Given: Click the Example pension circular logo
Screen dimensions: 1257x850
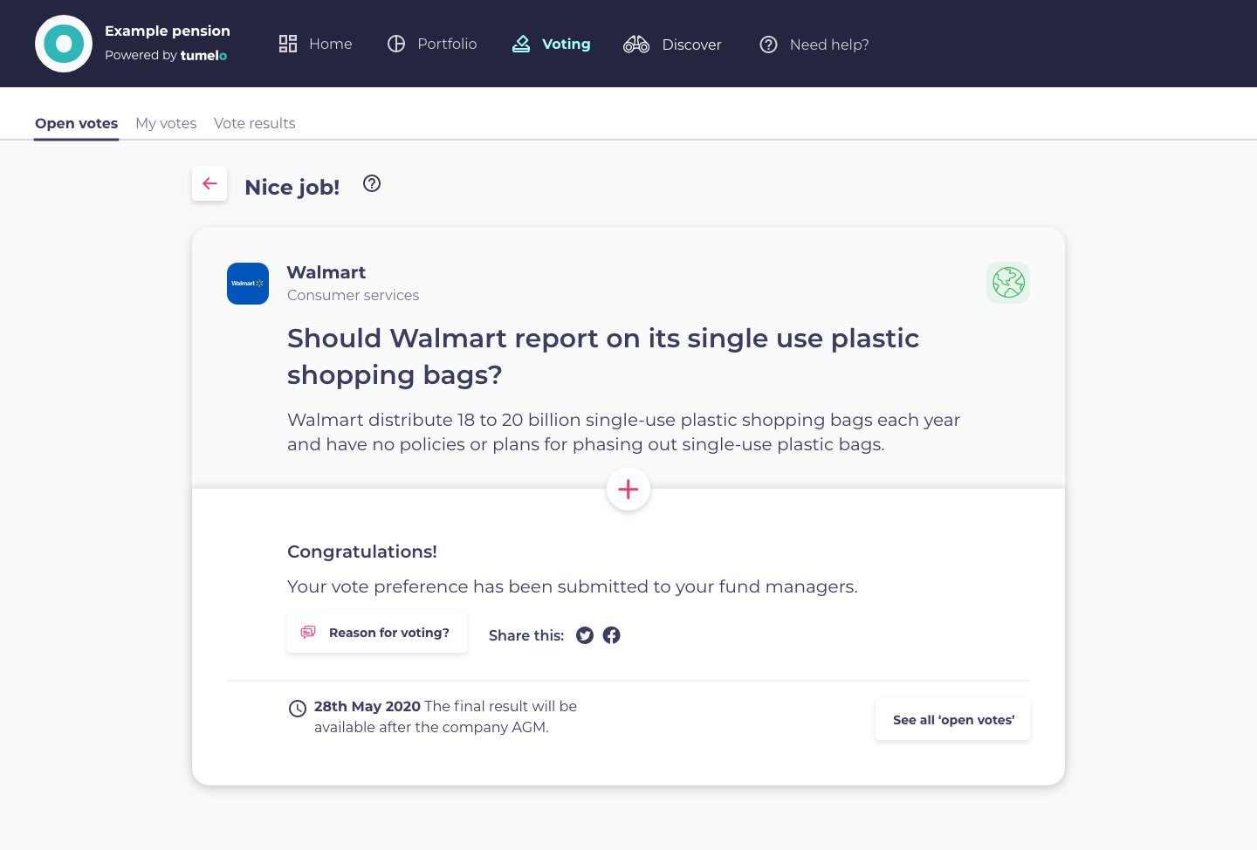Looking at the screenshot, I should point(64,44).
